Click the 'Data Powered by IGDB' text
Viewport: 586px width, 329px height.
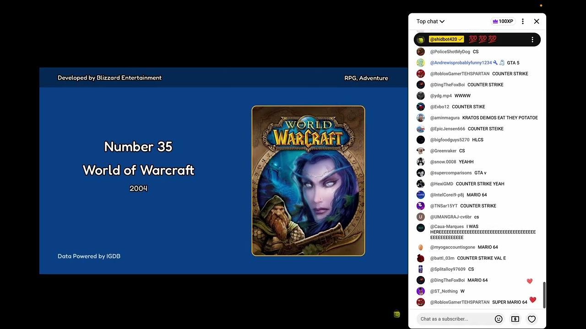[x=89, y=256]
